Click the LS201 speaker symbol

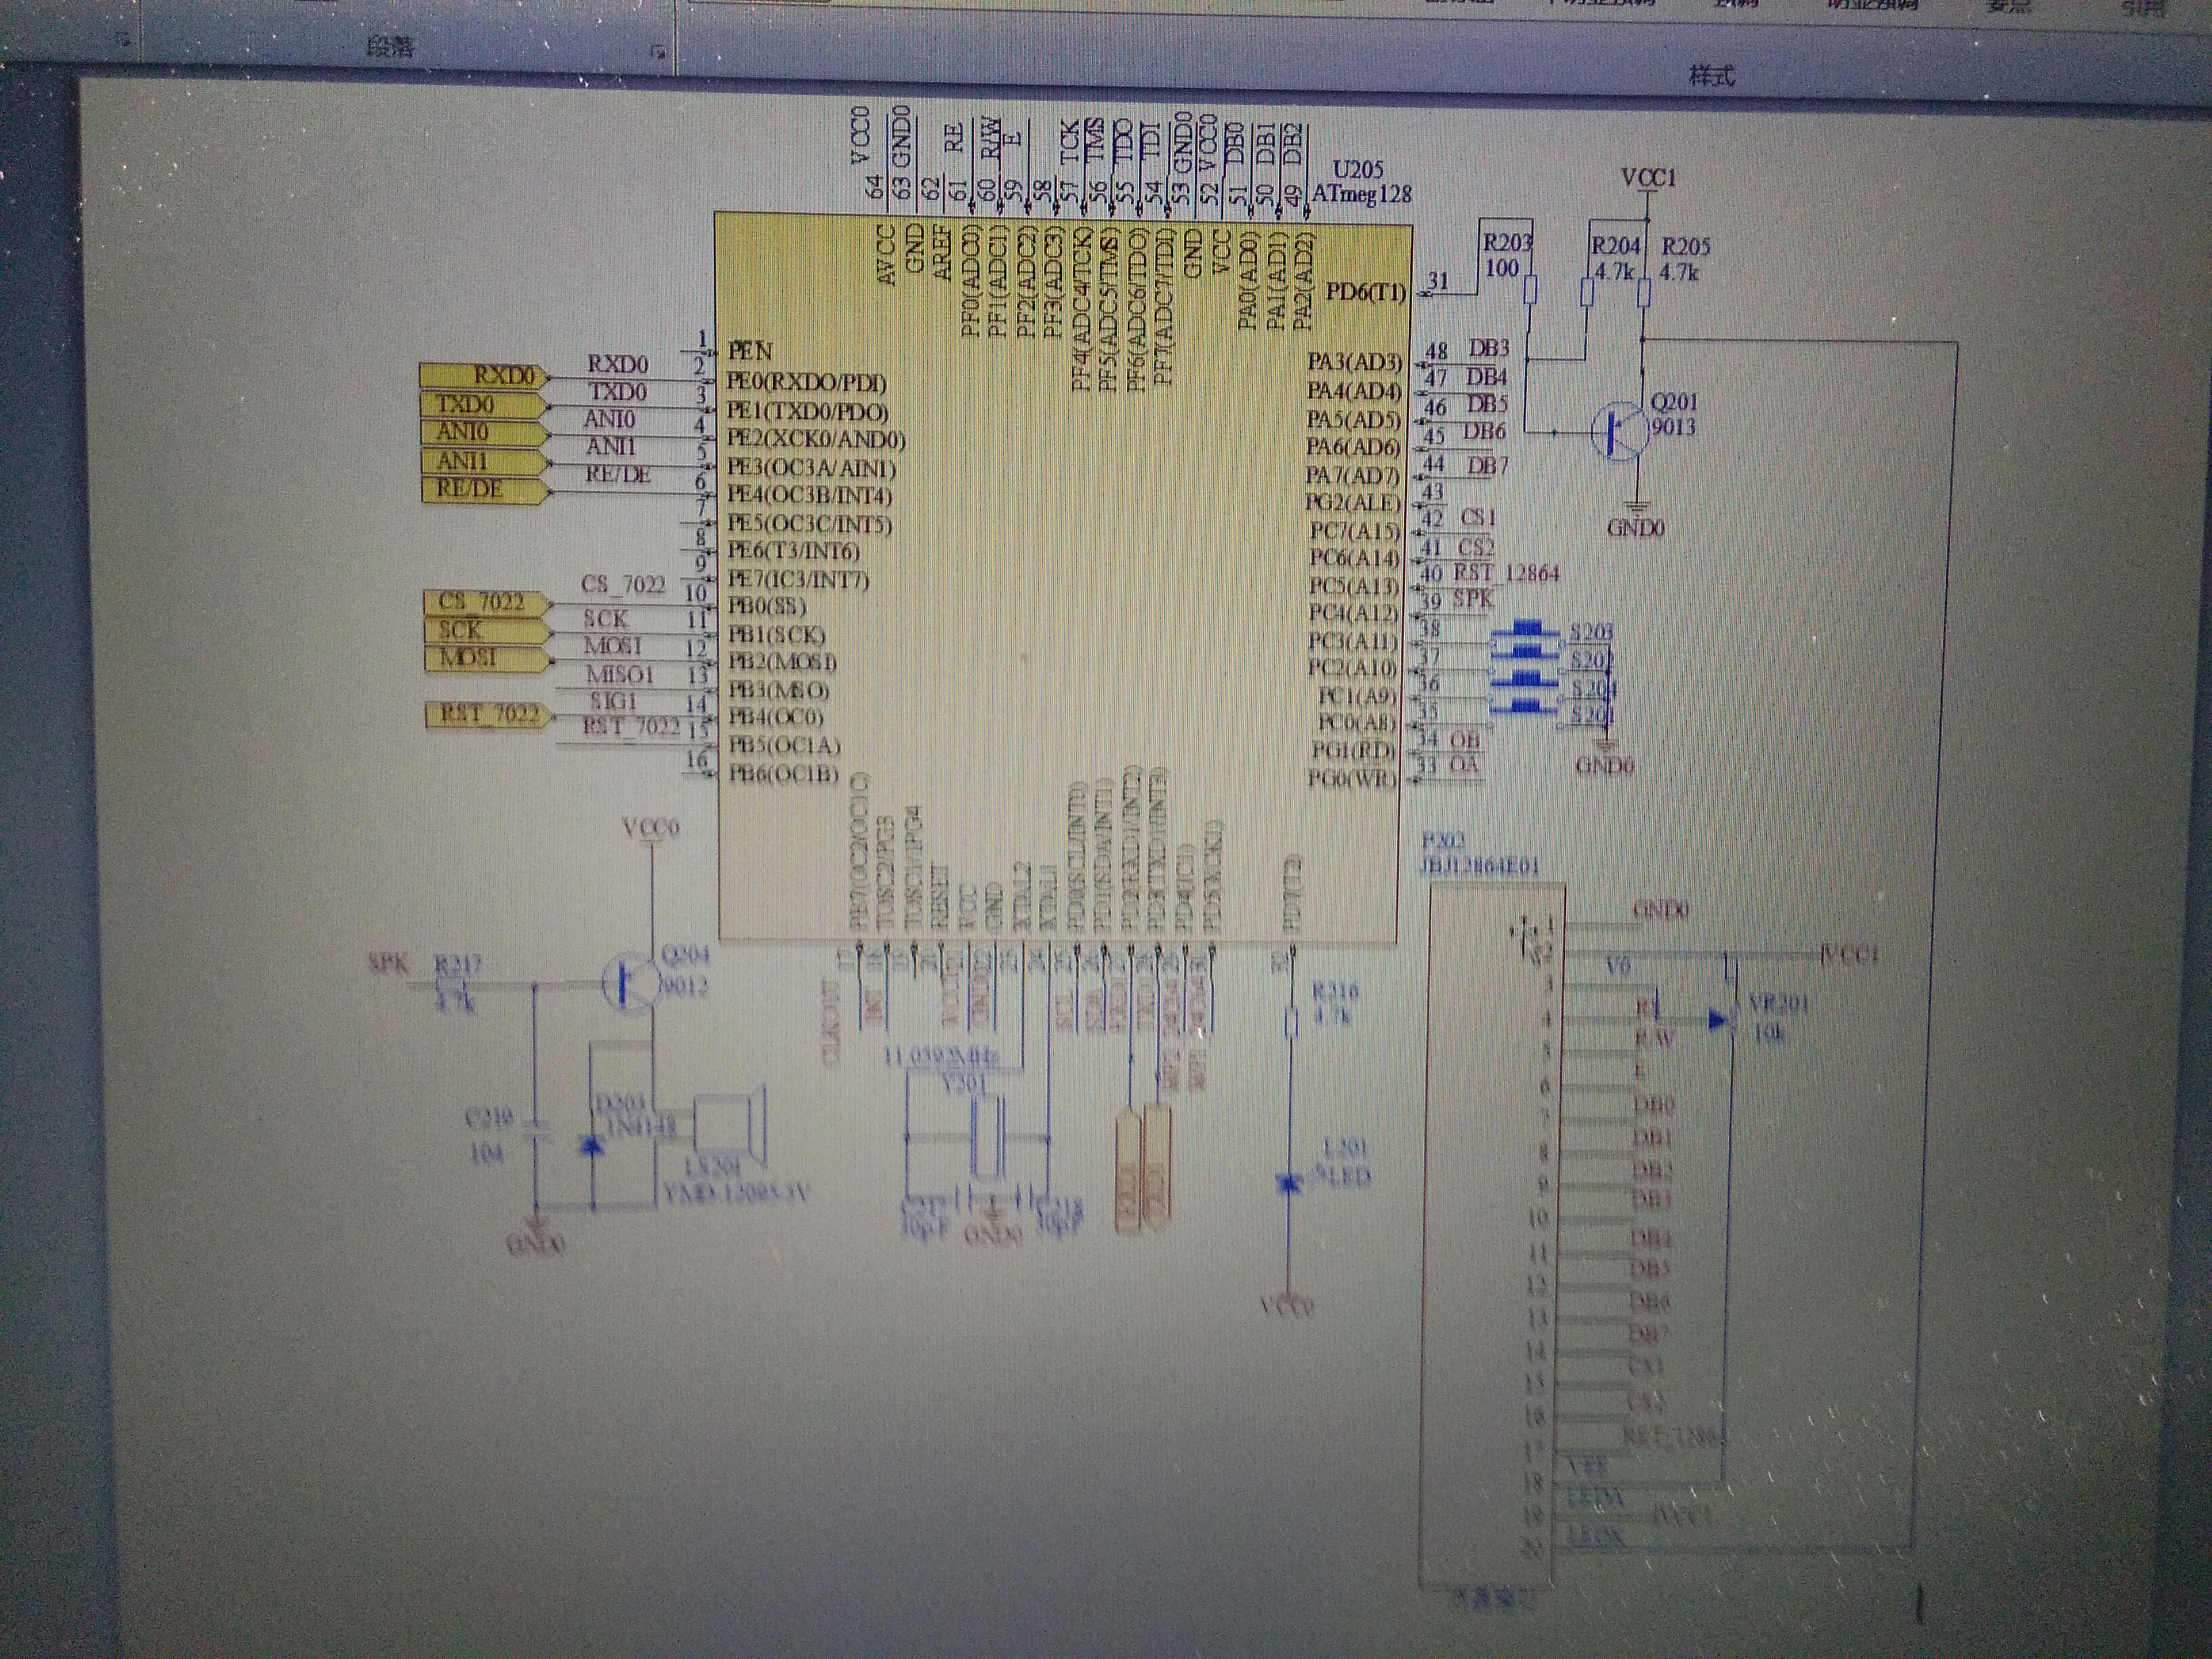pyautogui.click(x=729, y=1126)
